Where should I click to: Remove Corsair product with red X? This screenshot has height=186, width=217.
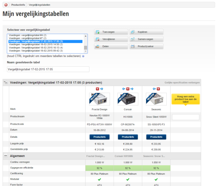click(x=128, y=89)
